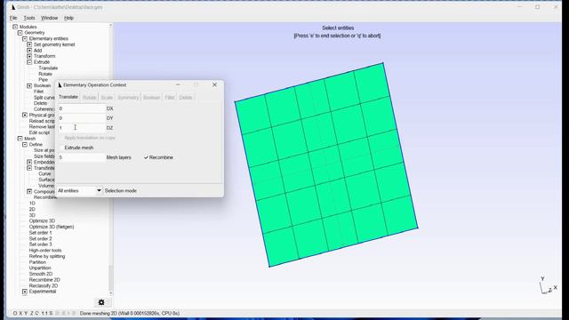
Task: Click the 1:1 scale status button
Action: click(44, 313)
